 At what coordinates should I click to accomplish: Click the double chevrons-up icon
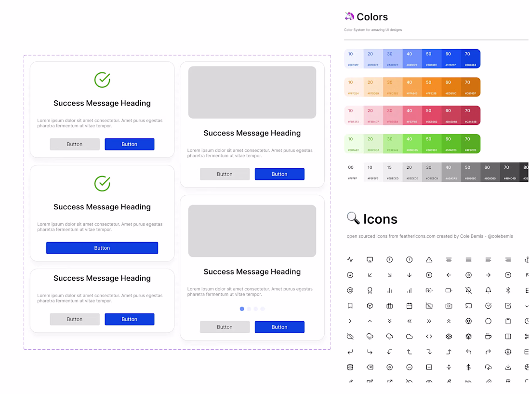click(x=449, y=321)
